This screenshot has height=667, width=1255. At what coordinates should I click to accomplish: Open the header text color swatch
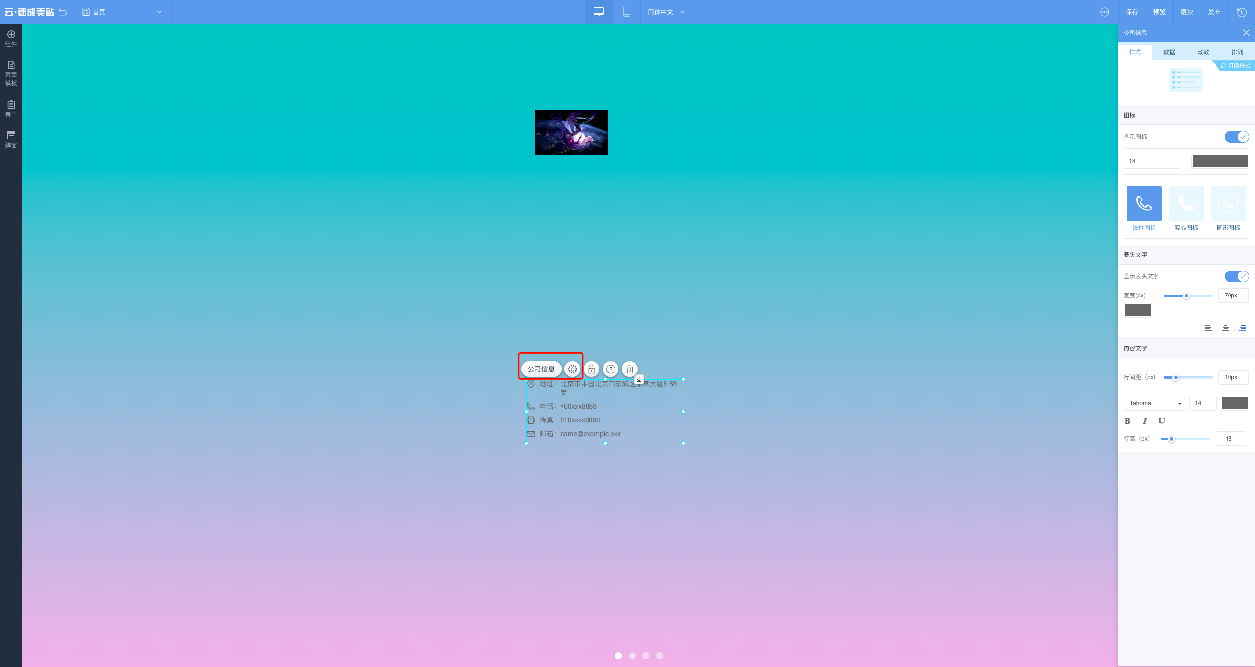pos(1137,310)
